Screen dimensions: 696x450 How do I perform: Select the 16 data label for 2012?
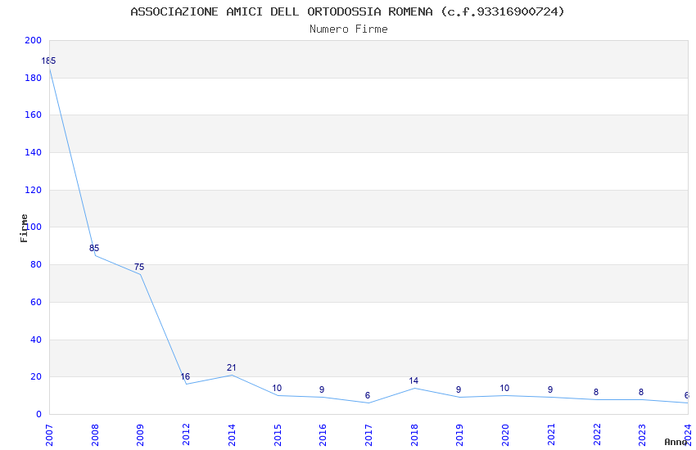coord(185,376)
